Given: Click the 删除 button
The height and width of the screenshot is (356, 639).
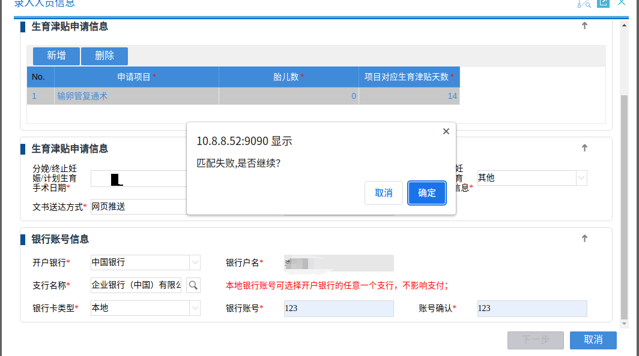Looking at the screenshot, I should [104, 56].
